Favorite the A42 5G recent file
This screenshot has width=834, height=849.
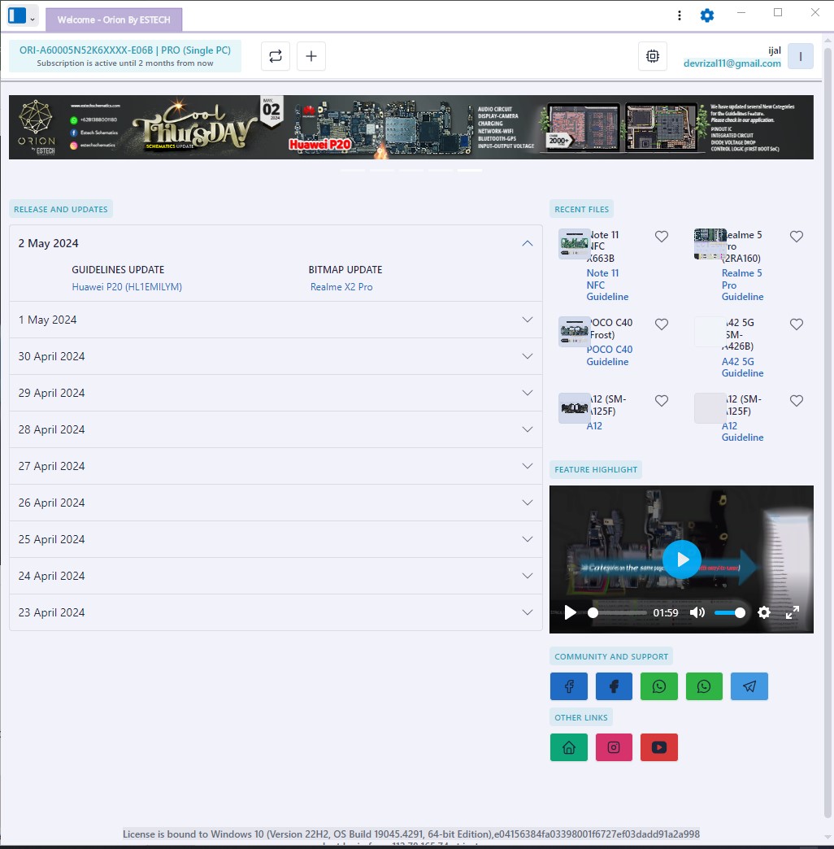point(796,324)
